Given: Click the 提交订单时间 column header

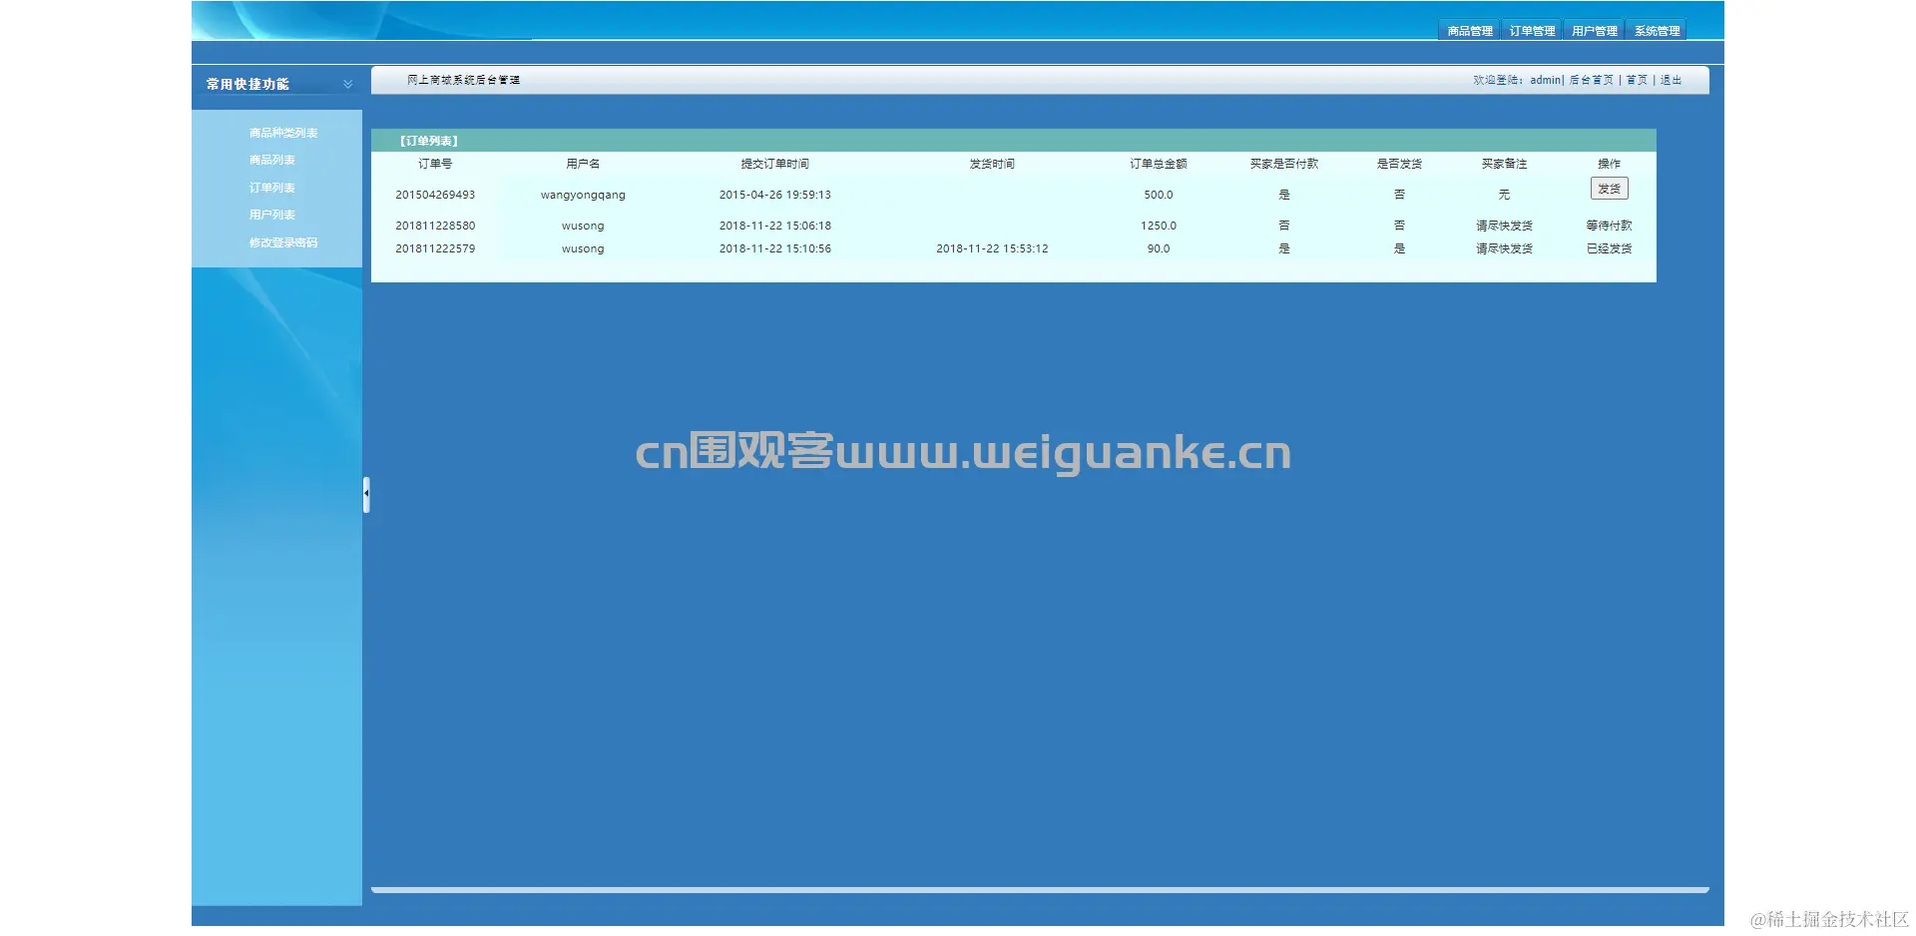Looking at the screenshot, I should [x=775, y=164].
